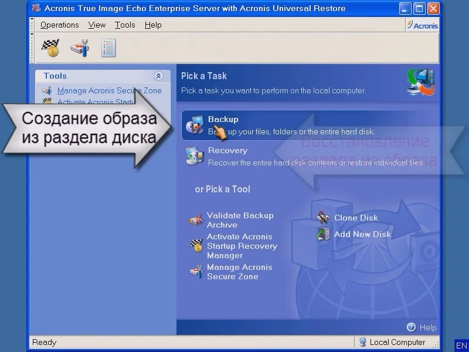Image resolution: width=469 pixels, height=352 pixels.
Task: Open the Operations menu
Action: pos(60,25)
